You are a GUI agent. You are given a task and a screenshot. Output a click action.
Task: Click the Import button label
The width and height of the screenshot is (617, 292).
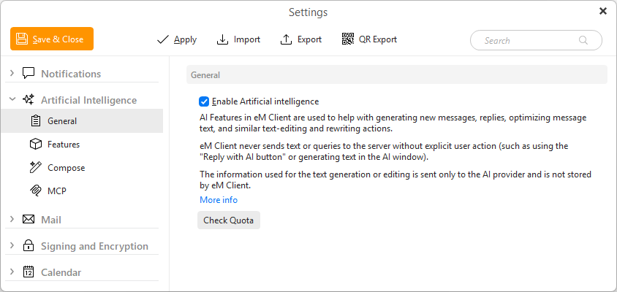(x=247, y=39)
